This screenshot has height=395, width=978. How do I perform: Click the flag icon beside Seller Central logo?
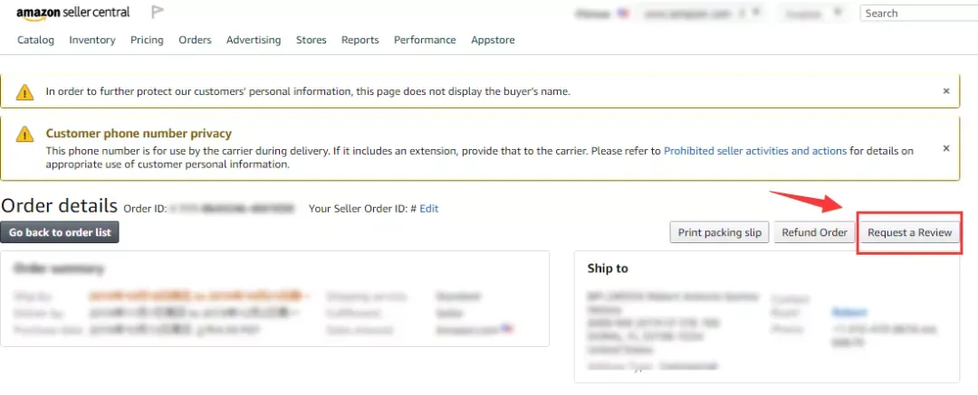[158, 12]
